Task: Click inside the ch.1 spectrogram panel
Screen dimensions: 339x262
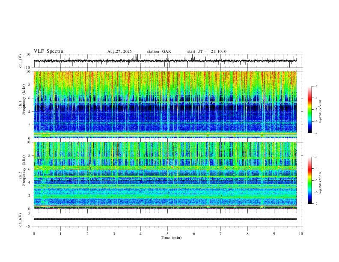Action: (165, 104)
